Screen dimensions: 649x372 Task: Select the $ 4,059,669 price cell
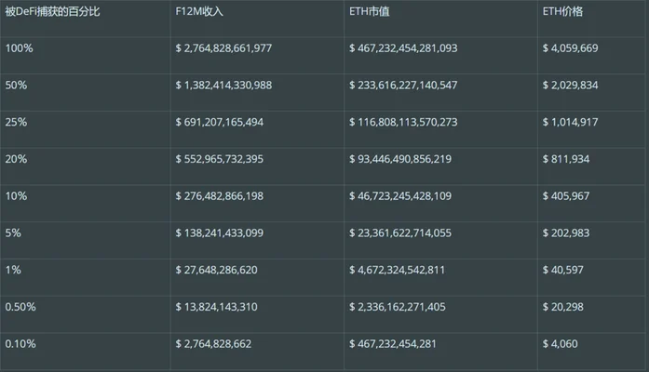(570, 48)
